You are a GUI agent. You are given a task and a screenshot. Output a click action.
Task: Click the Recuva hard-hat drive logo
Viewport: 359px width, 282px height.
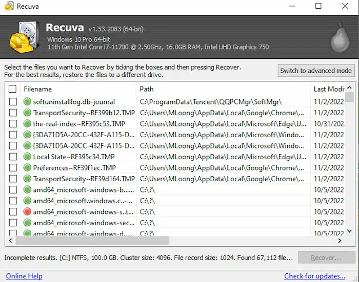(24, 36)
